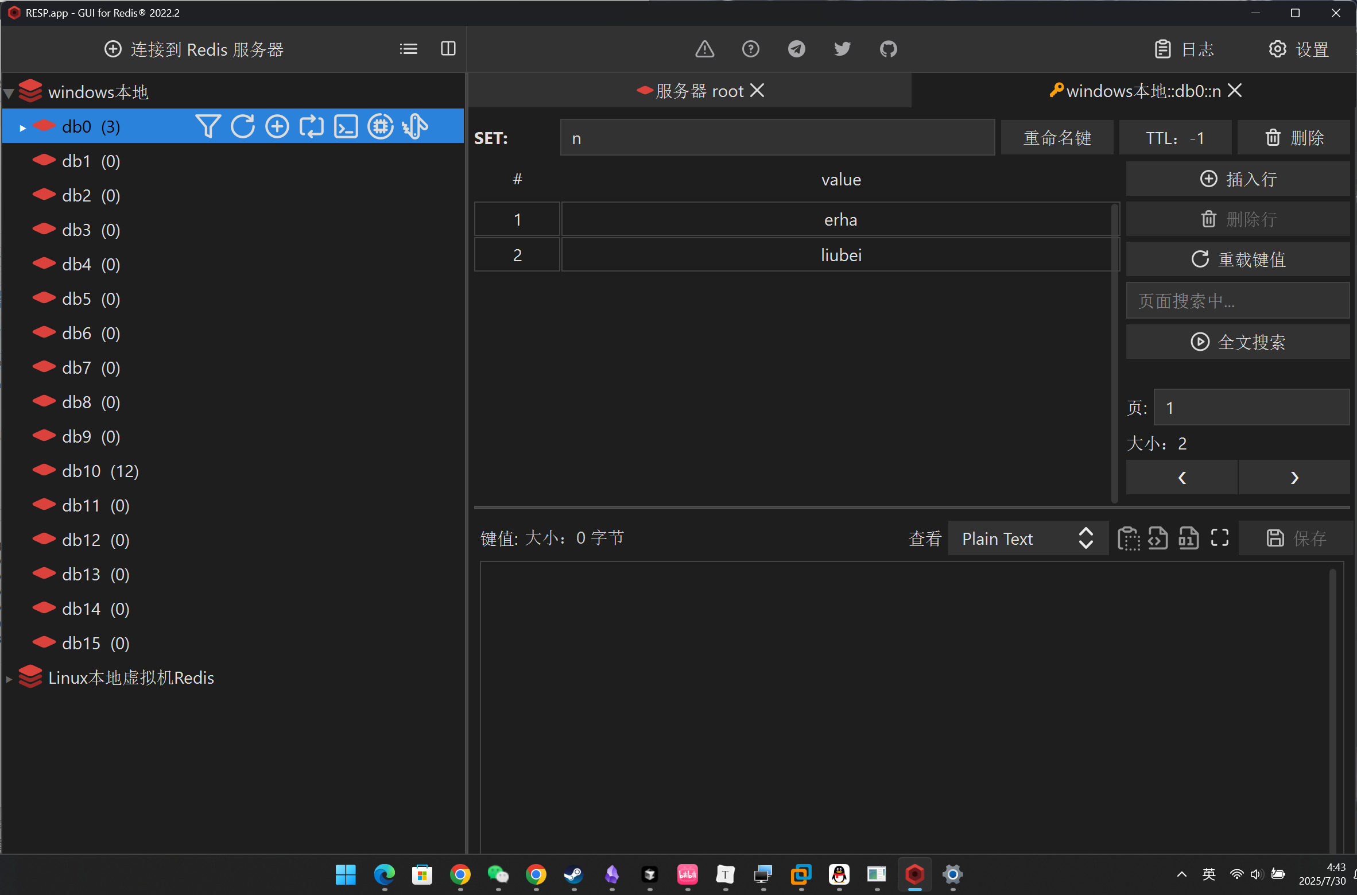Click the bulk operations icon on db0
The image size is (1357, 895).
pos(415,126)
